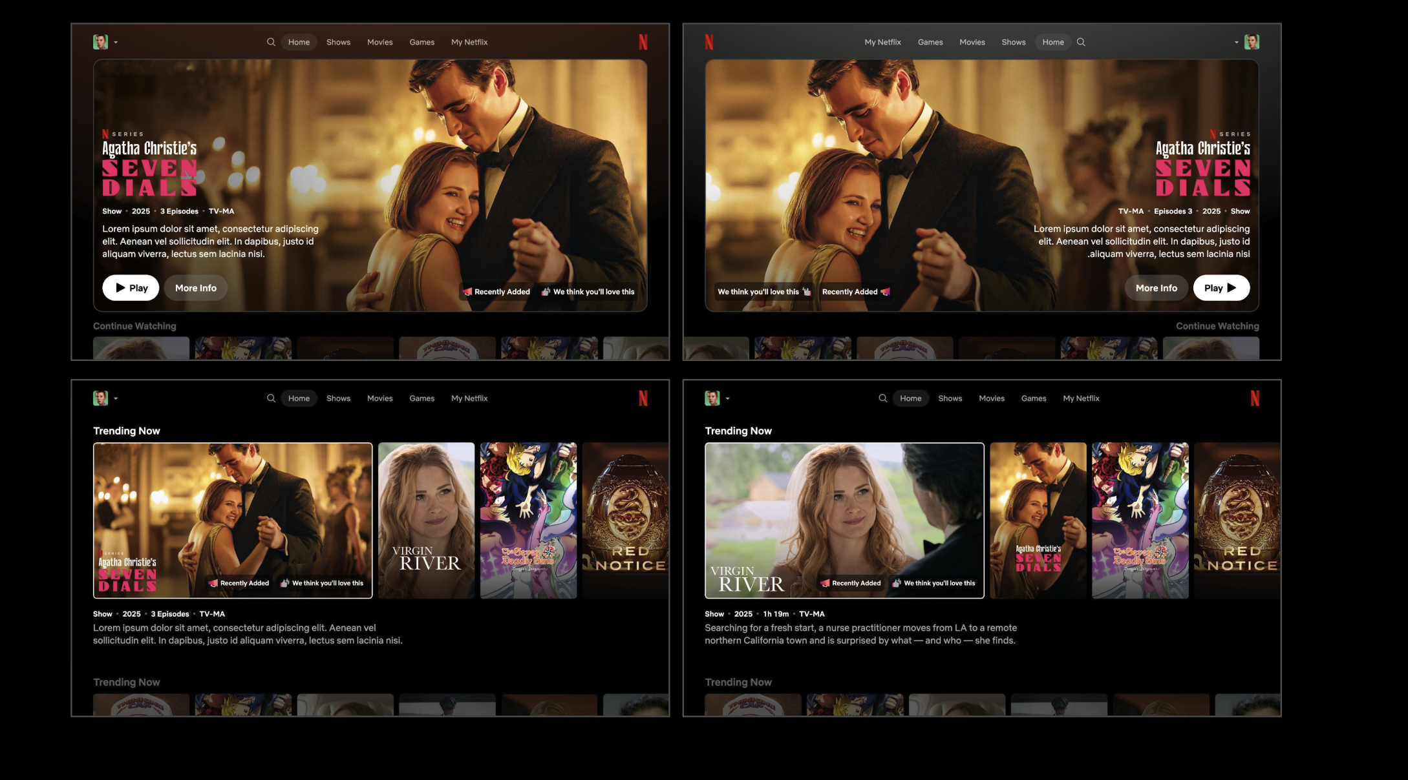
Task: Open Movies tab in bottom-right mockup
Action: pos(992,398)
